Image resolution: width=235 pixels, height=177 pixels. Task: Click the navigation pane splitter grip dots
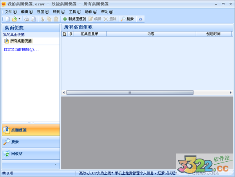pyautogui.click(x=31, y=123)
